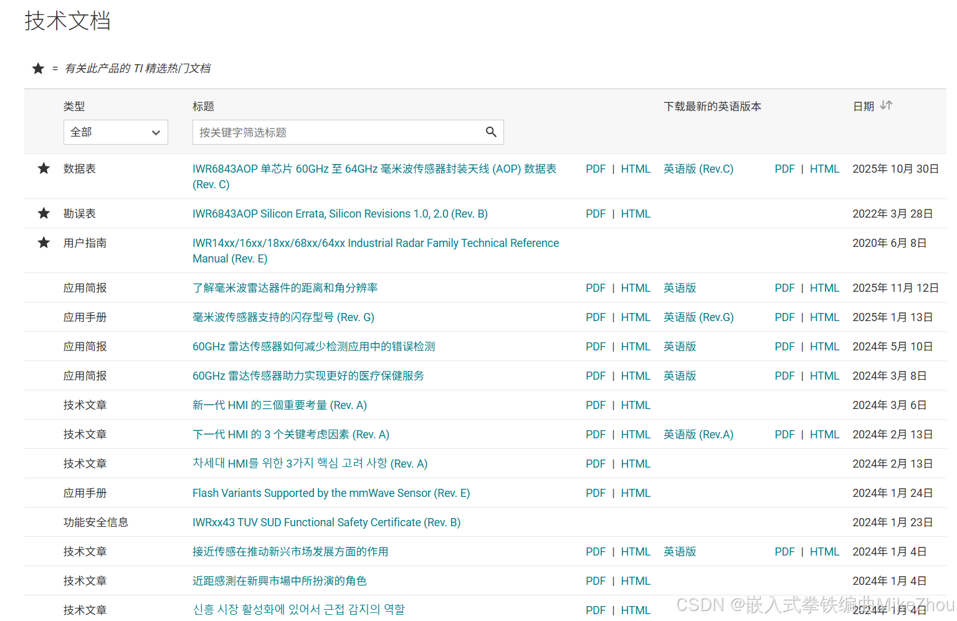Open 了解毫米波雷达器件的距离和角分辨率 link
The image size is (957, 621).
click(285, 288)
